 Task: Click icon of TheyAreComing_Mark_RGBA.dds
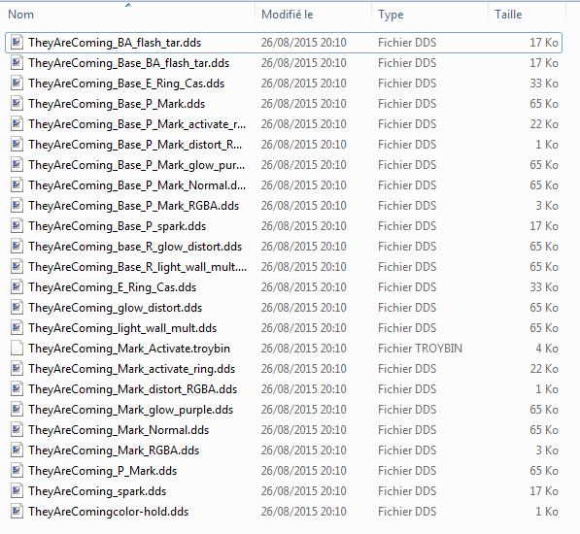point(17,451)
